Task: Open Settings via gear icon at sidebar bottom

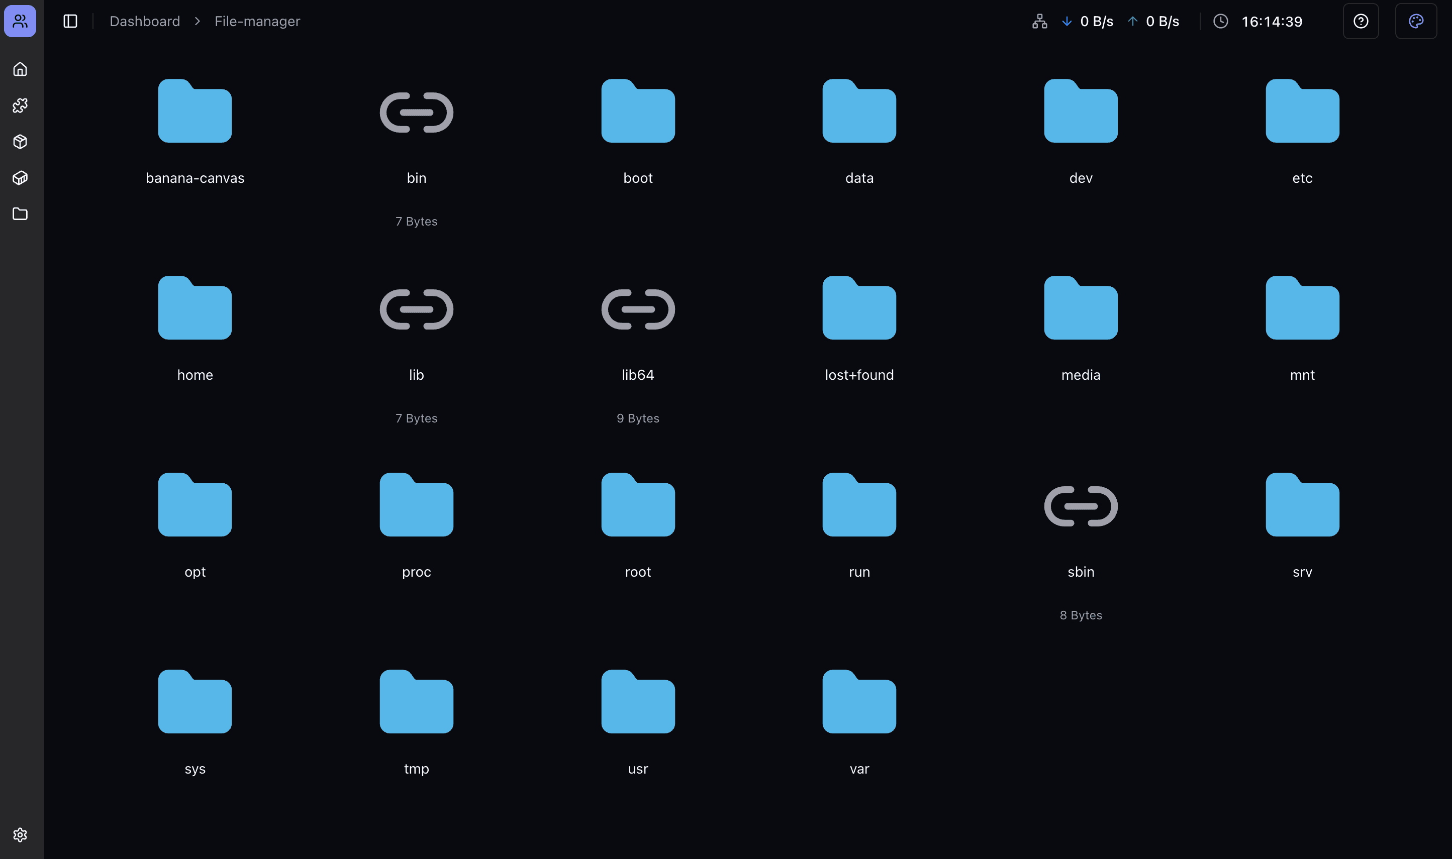Action: pyautogui.click(x=20, y=835)
